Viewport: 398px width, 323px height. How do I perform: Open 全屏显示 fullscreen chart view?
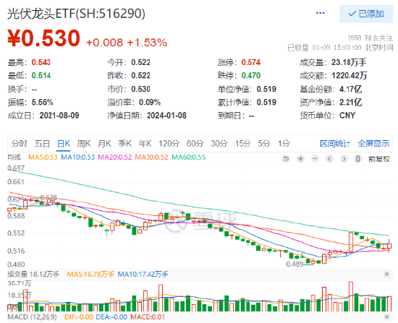click(x=373, y=144)
